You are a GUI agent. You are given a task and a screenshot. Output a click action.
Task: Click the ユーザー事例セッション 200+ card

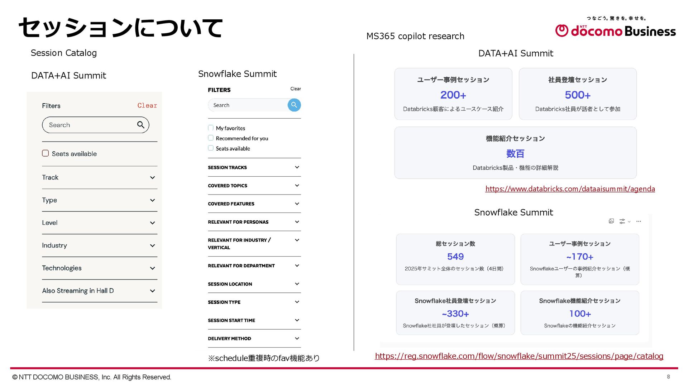click(453, 94)
